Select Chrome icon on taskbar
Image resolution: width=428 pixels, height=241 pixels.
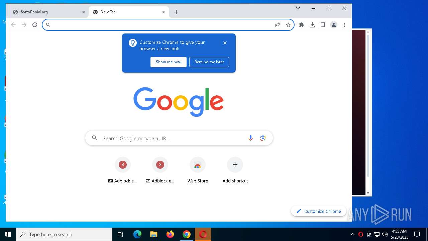tap(187, 234)
